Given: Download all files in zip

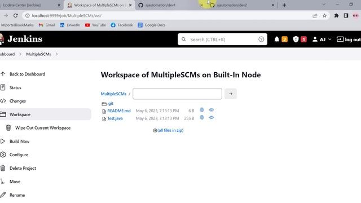Looking at the screenshot, I should (x=170, y=130).
